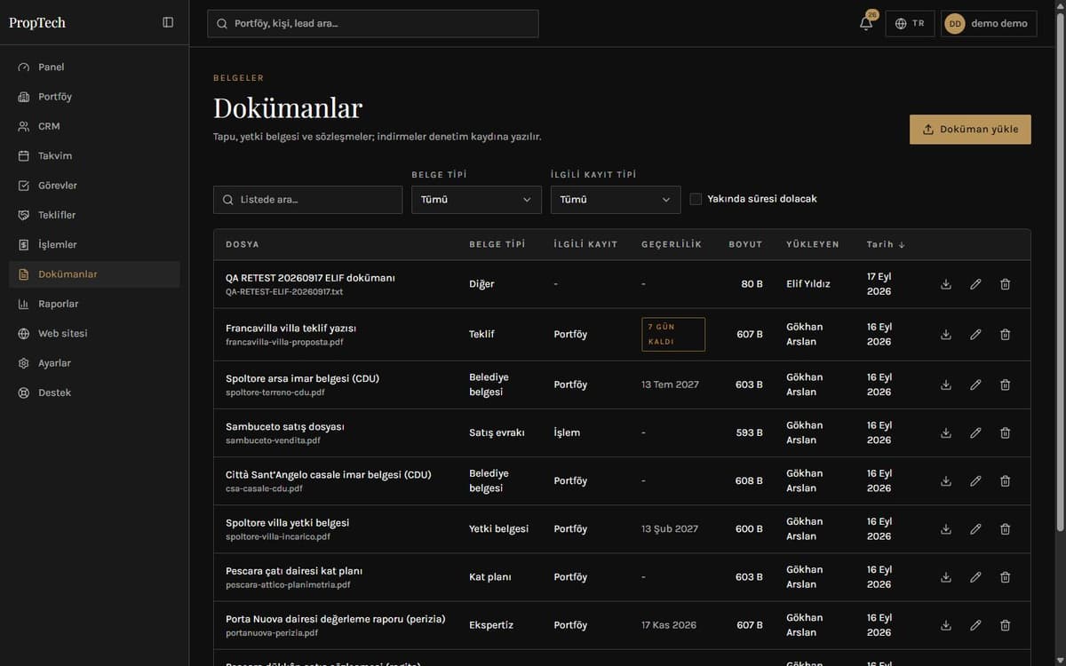This screenshot has height=666, width=1066.
Task: Focus the global 'Portföy, kişi, lead ara...' search box
Action: click(x=373, y=24)
